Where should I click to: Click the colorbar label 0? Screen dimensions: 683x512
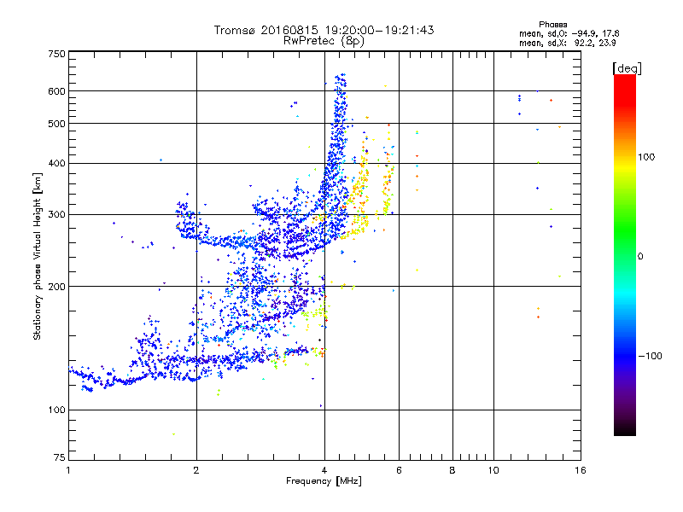click(x=639, y=256)
